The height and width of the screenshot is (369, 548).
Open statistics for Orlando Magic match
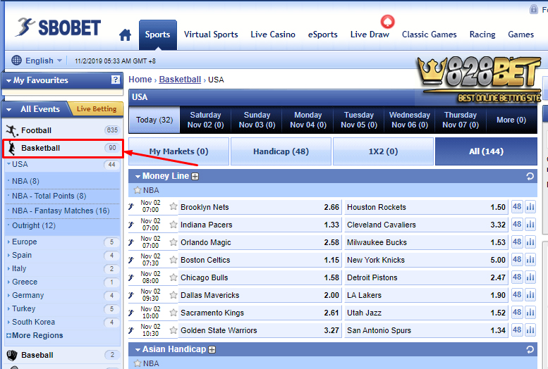click(x=530, y=242)
